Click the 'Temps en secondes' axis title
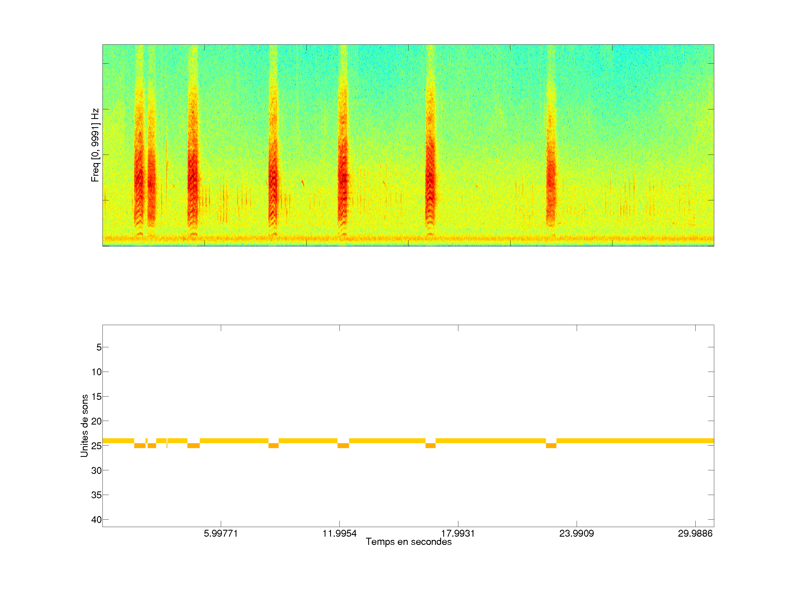The width and height of the screenshot is (789, 592). [x=408, y=542]
